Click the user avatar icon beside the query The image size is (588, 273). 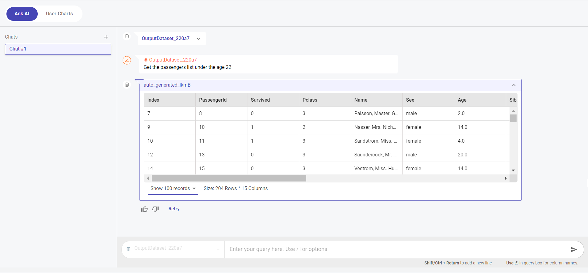pos(127,60)
